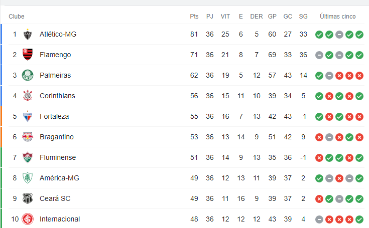This screenshot has height=228, width=369.
Task: Click Atlético-MG's draw icon in last five
Action: coord(339,35)
